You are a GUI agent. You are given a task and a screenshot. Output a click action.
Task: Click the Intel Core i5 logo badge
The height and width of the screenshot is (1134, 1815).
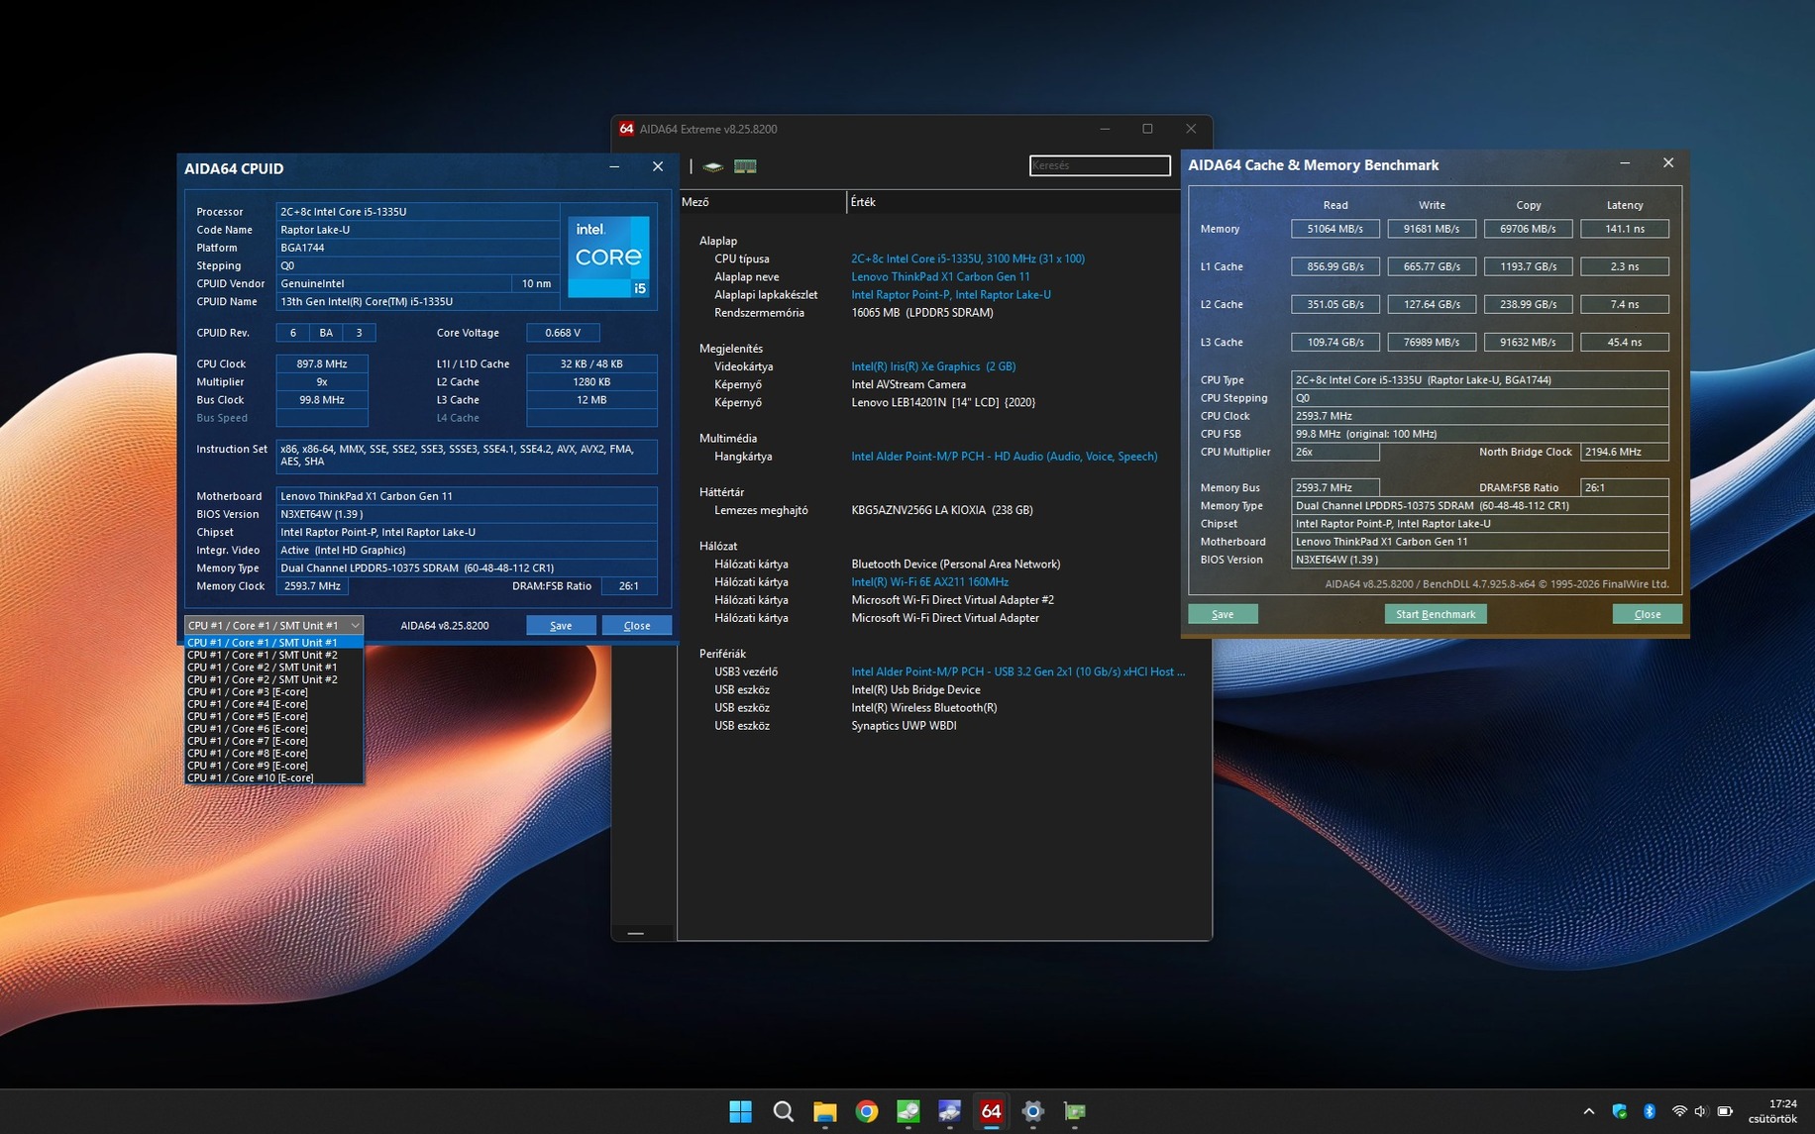(608, 257)
